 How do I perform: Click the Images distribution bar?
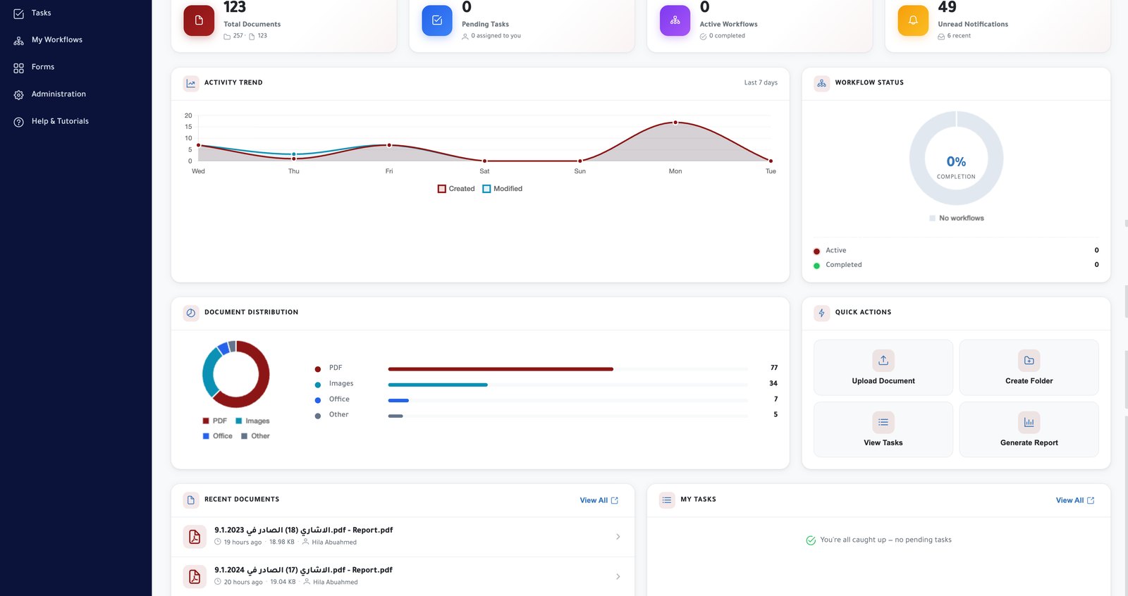pos(438,385)
